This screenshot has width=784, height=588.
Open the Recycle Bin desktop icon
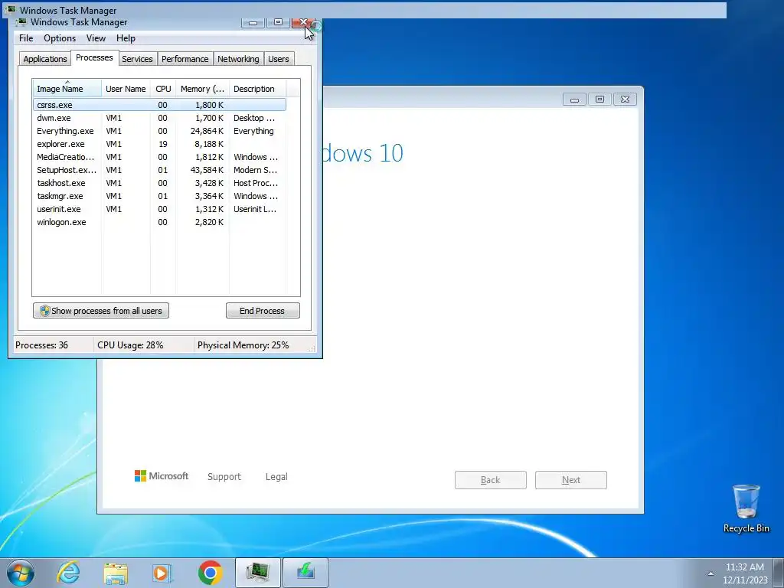tap(746, 508)
